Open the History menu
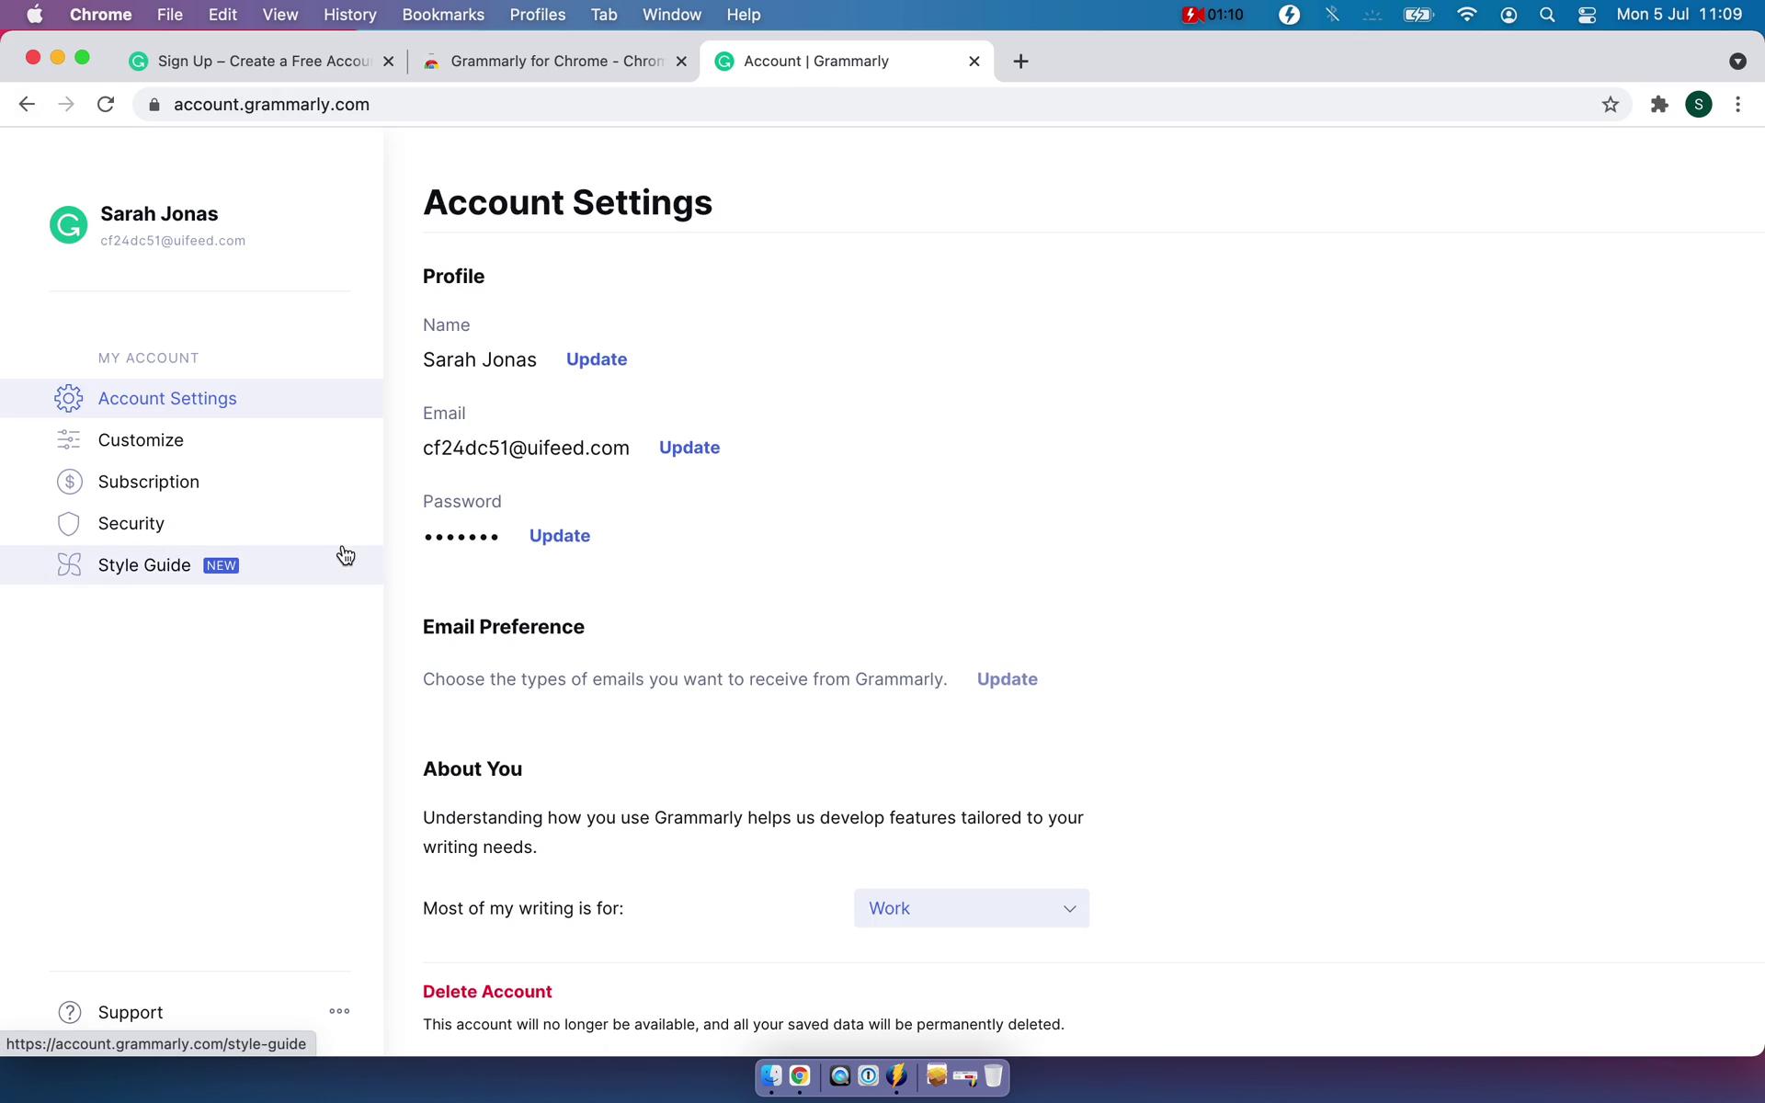Image resolution: width=1765 pixels, height=1103 pixels. coord(349,15)
